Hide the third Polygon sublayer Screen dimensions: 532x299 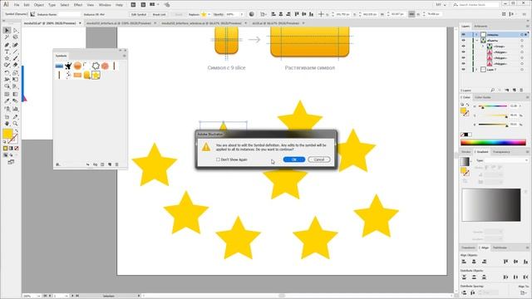click(464, 63)
